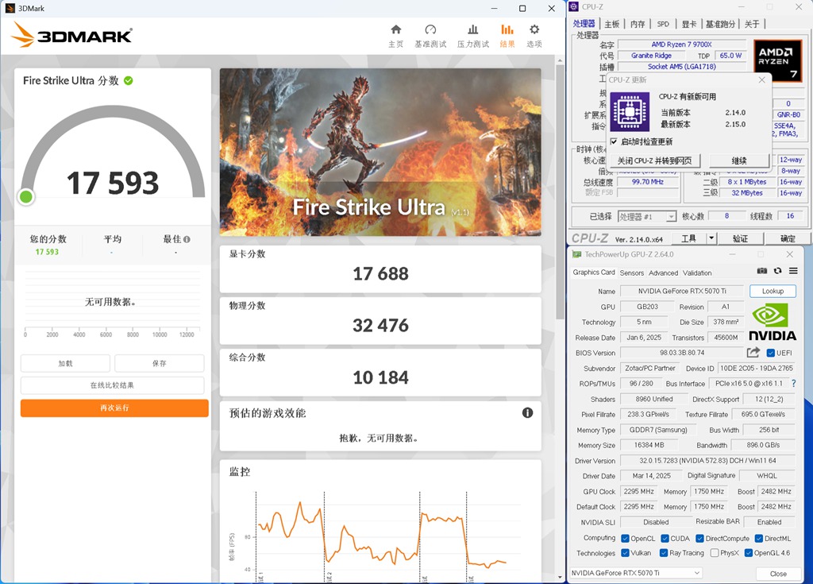Viewport: 813px width, 584px height.
Task: Switch to the 显卡 tab in CPU-Z
Action: coord(689,24)
